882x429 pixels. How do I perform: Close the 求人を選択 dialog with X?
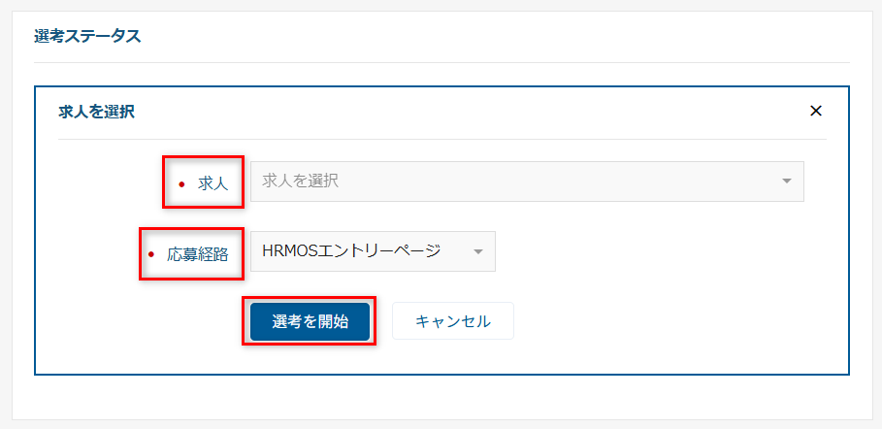[816, 111]
